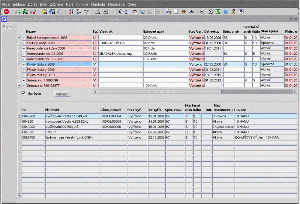The image size is (300, 204).
Task: Click the filter funnel icon
Action: [x=87, y=12]
